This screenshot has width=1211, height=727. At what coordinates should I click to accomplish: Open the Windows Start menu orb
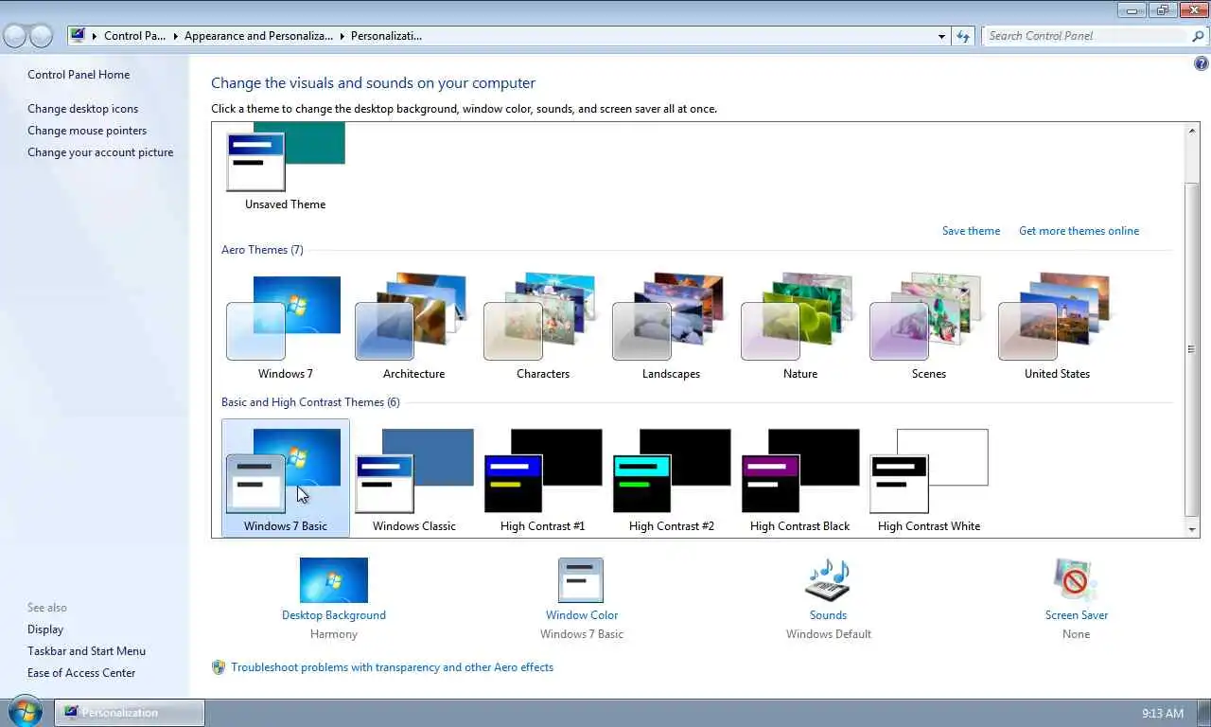coord(25,712)
